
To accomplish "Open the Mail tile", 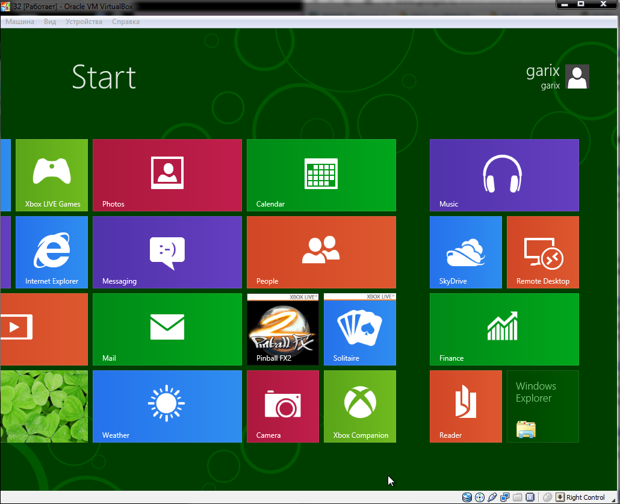I will (167, 329).
